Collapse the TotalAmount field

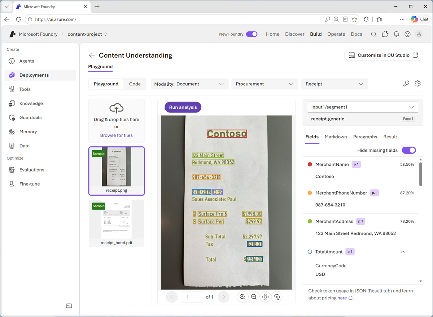click(x=403, y=252)
